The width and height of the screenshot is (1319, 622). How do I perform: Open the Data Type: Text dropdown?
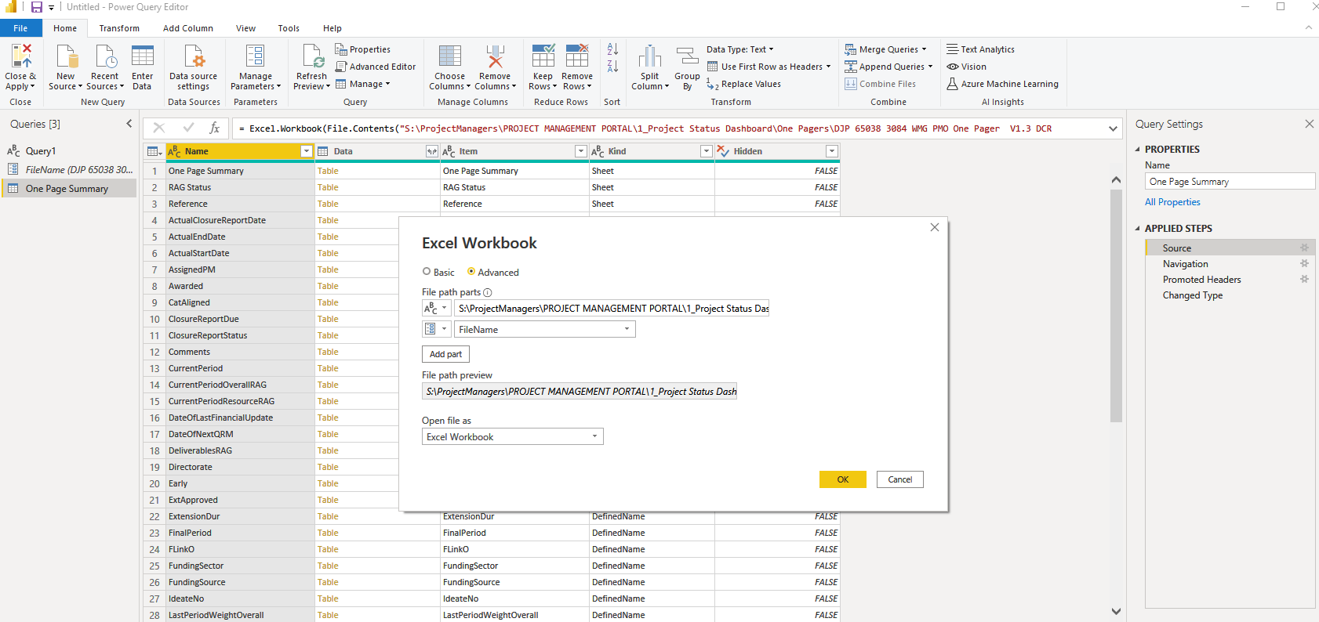point(740,49)
